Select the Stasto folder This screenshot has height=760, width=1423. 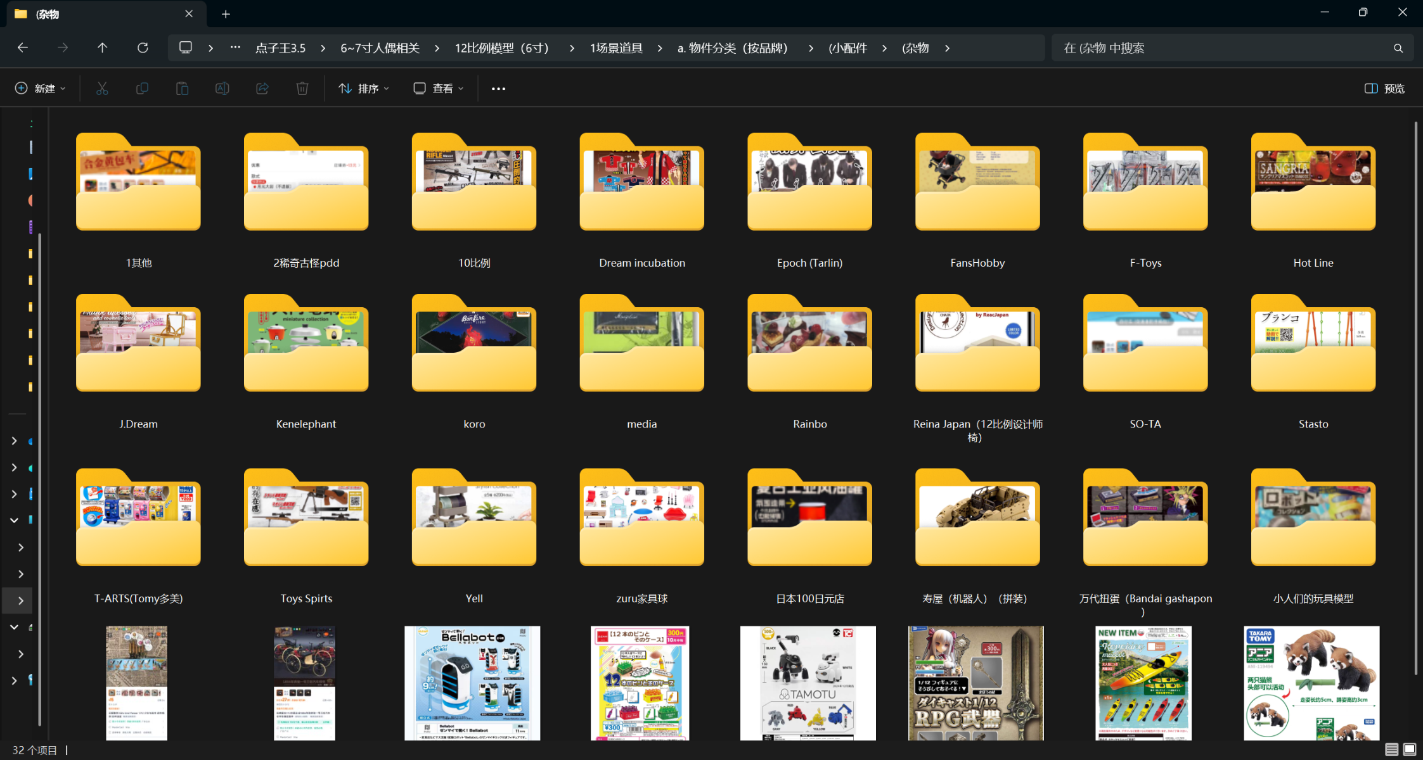1313,361
